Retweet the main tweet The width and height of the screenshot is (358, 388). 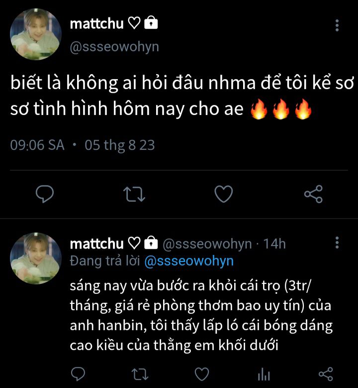click(134, 194)
